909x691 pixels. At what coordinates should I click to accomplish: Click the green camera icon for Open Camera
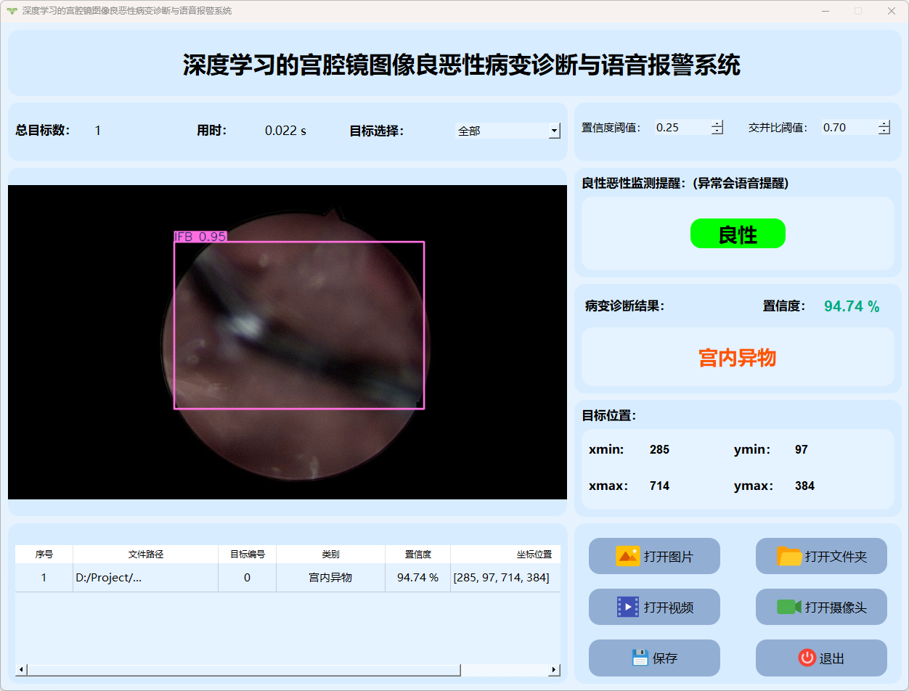click(788, 607)
